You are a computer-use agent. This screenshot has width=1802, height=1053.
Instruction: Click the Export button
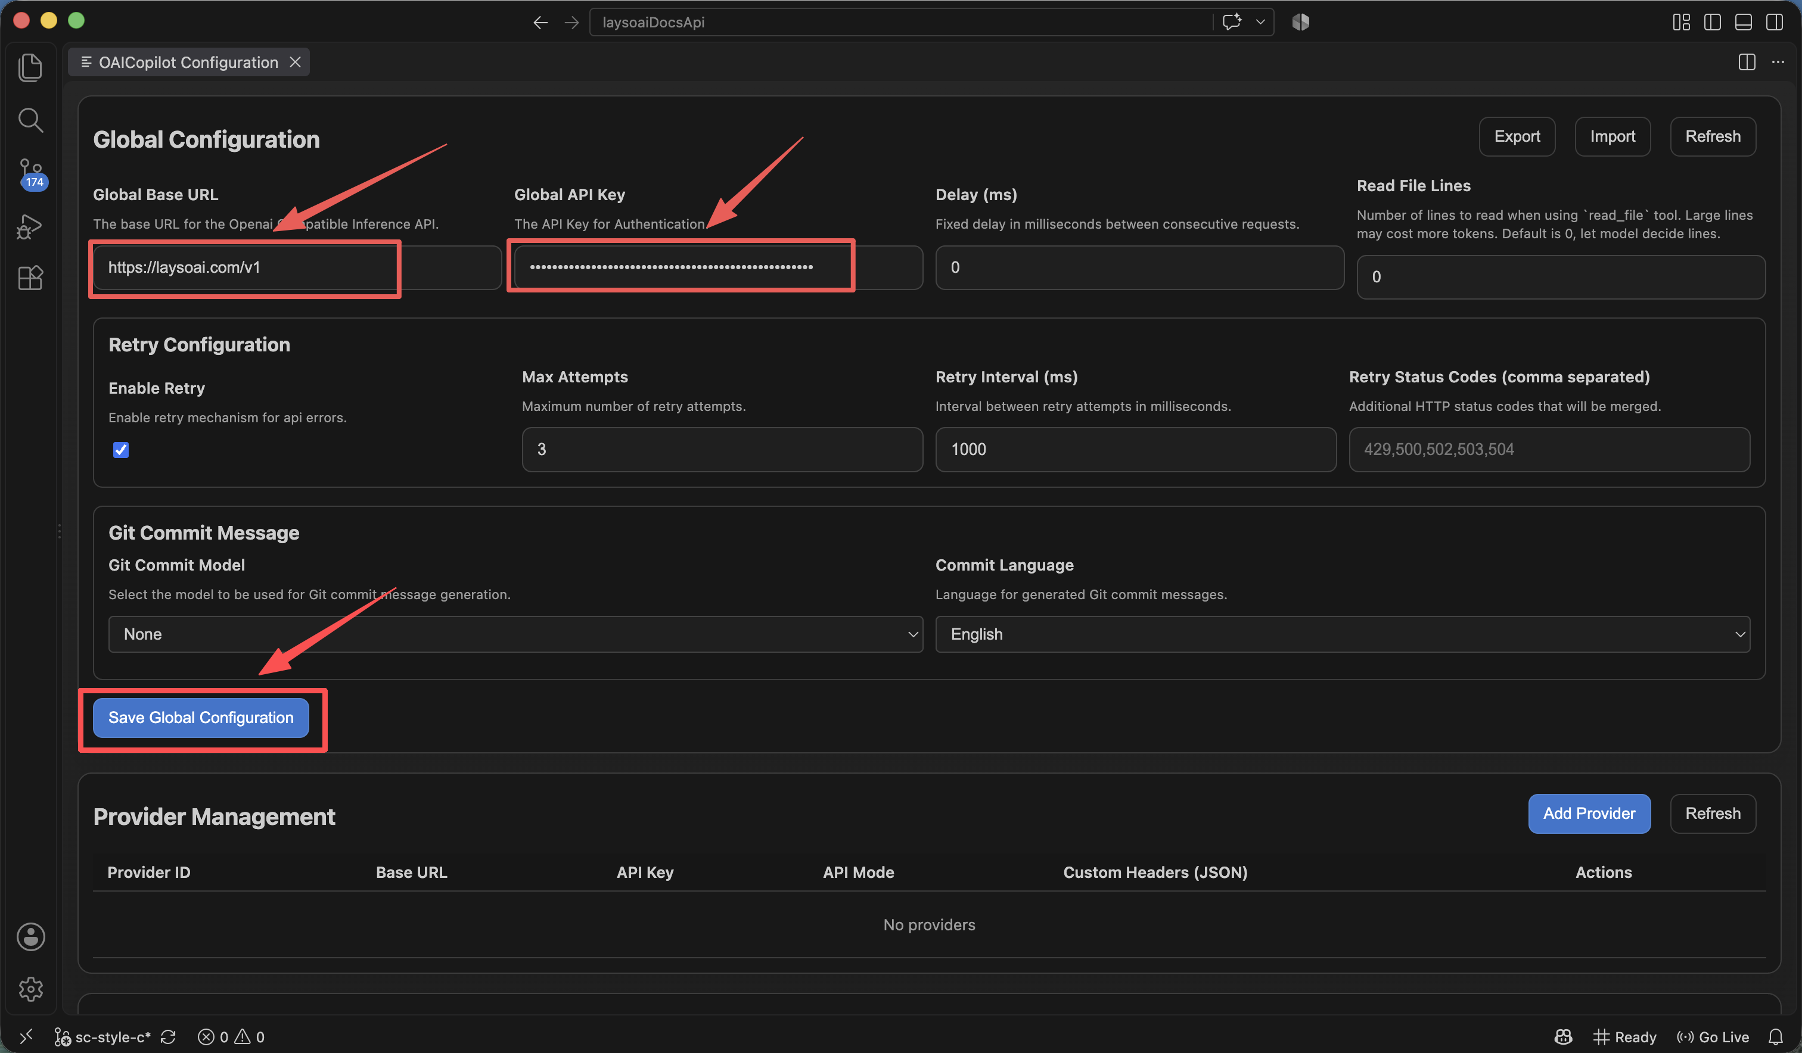tap(1517, 136)
